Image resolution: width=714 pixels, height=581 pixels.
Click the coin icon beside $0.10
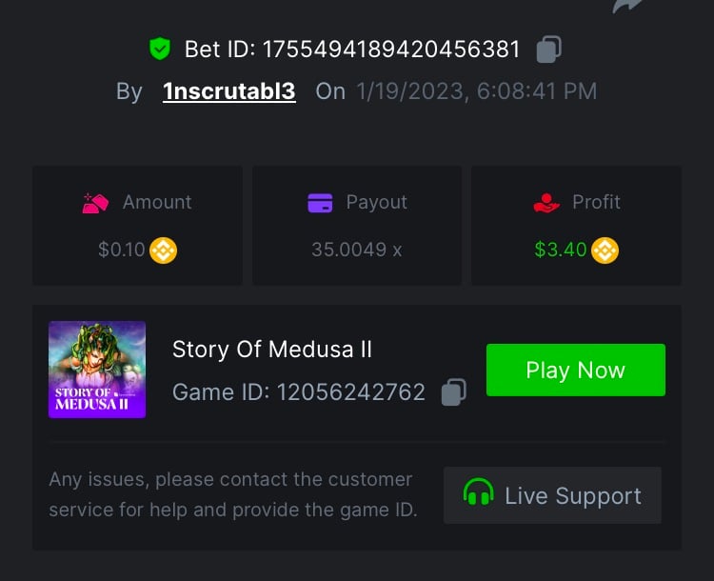pyautogui.click(x=163, y=250)
